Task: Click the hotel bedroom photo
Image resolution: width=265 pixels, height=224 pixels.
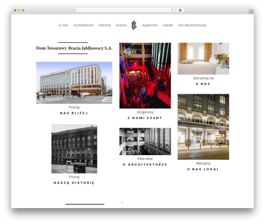Action: (204, 59)
